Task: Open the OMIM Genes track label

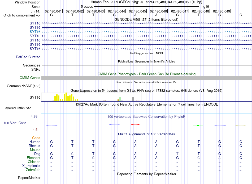Action: pyautogui.click(x=30, y=78)
